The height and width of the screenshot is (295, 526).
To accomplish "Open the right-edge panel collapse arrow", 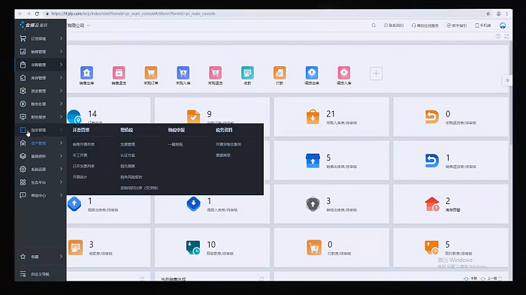I will point(507,80).
